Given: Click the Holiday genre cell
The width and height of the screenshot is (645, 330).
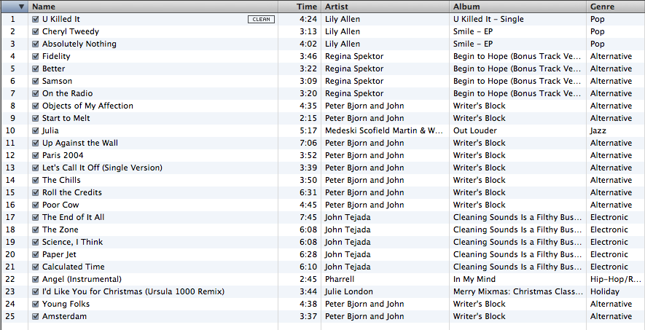Looking at the screenshot, I should tap(605, 291).
